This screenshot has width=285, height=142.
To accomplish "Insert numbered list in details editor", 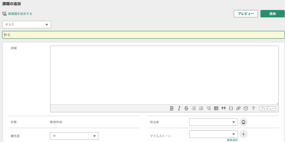I will [x=201, y=109].
